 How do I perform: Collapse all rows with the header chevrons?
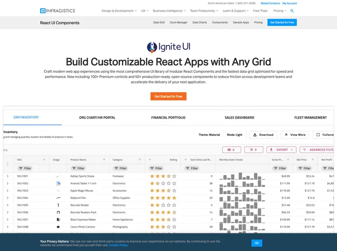tap(7, 164)
